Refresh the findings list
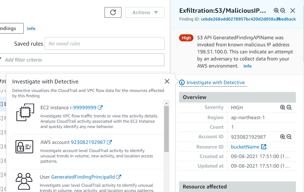Screen dimensions: 304x192 point(113,12)
